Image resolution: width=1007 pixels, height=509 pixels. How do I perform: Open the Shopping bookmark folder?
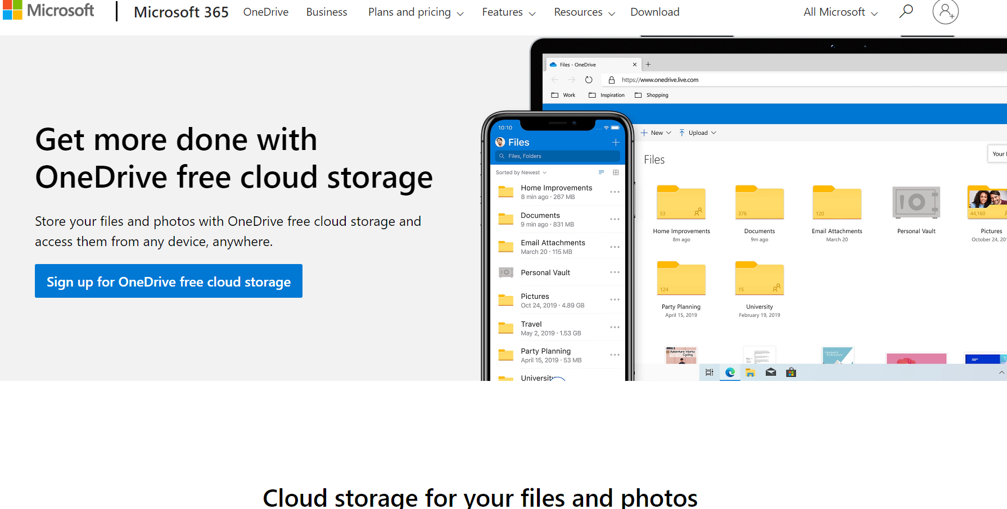click(x=652, y=95)
